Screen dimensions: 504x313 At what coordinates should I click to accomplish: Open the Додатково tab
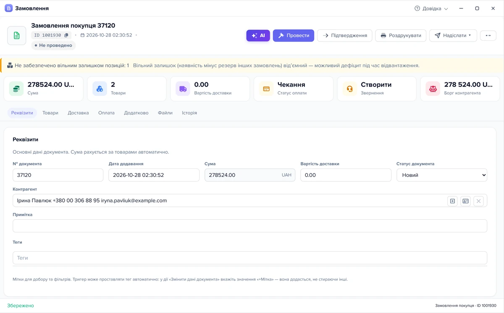136,113
